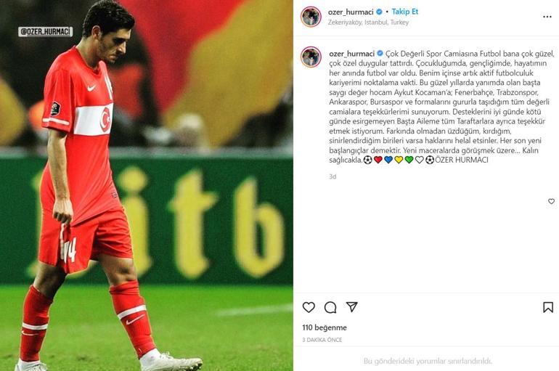The image size is (559, 371).
Task: View who liked via 110 beğenme
Action: (x=325, y=327)
